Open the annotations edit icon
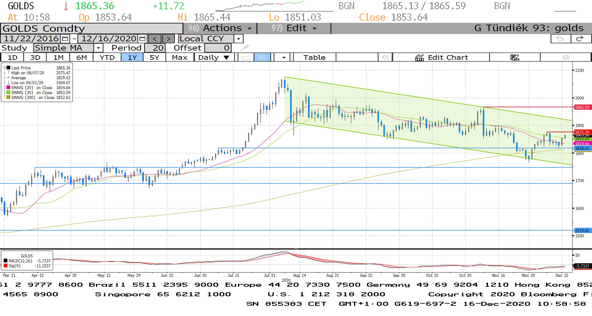 (515, 57)
